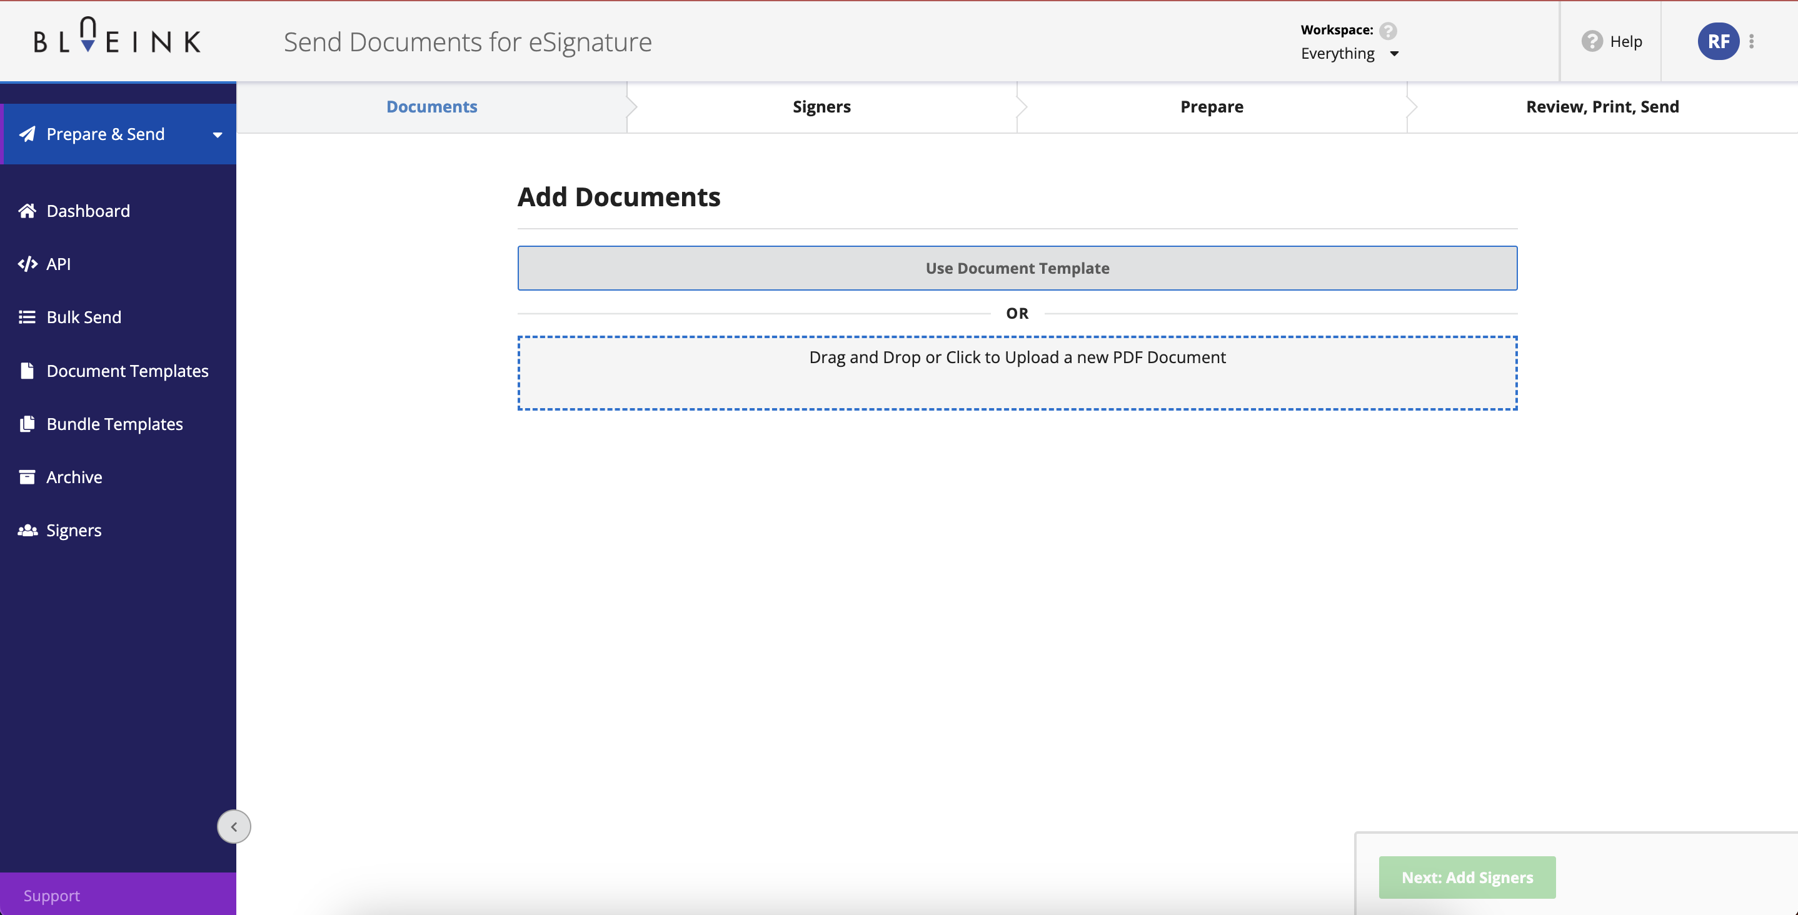Open the Dashboard from the sidebar
The image size is (1798, 915).
coord(88,210)
